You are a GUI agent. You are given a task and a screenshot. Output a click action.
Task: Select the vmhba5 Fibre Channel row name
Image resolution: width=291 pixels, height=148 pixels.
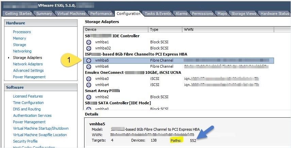click(102, 60)
